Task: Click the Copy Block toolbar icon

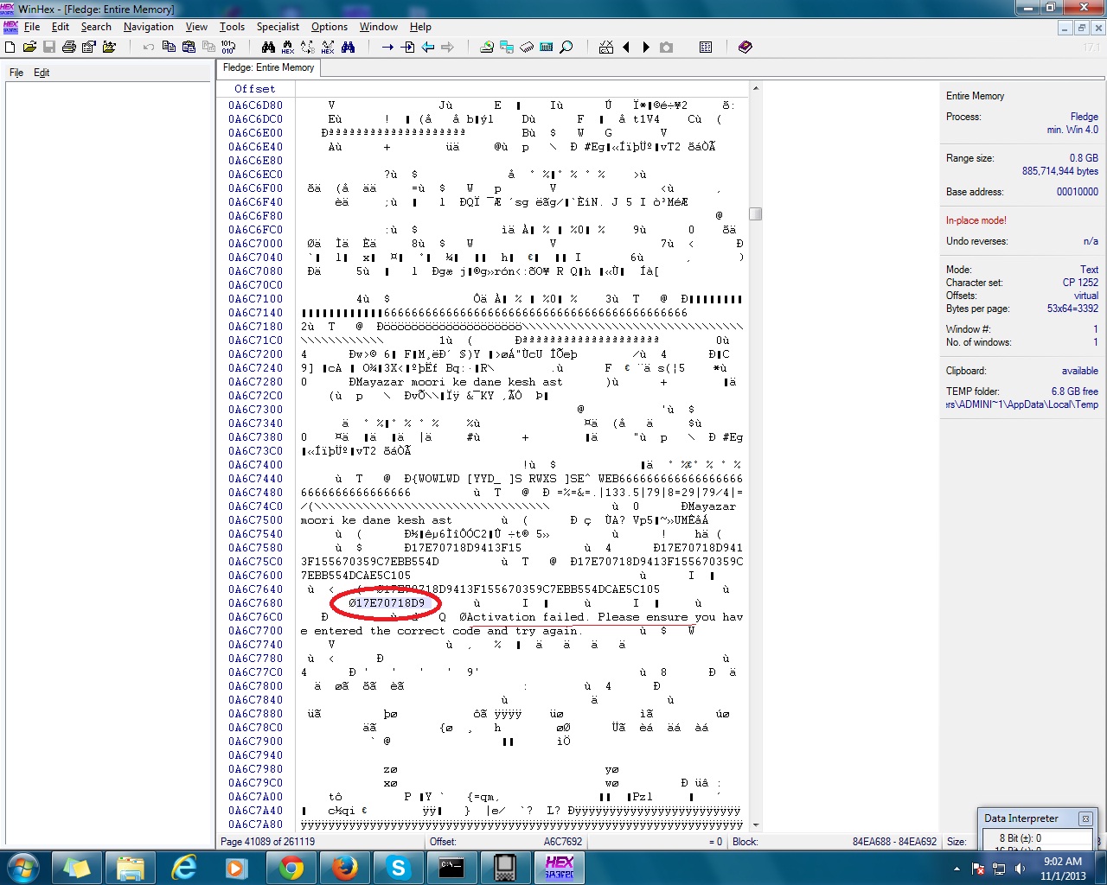Action: [x=169, y=47]
